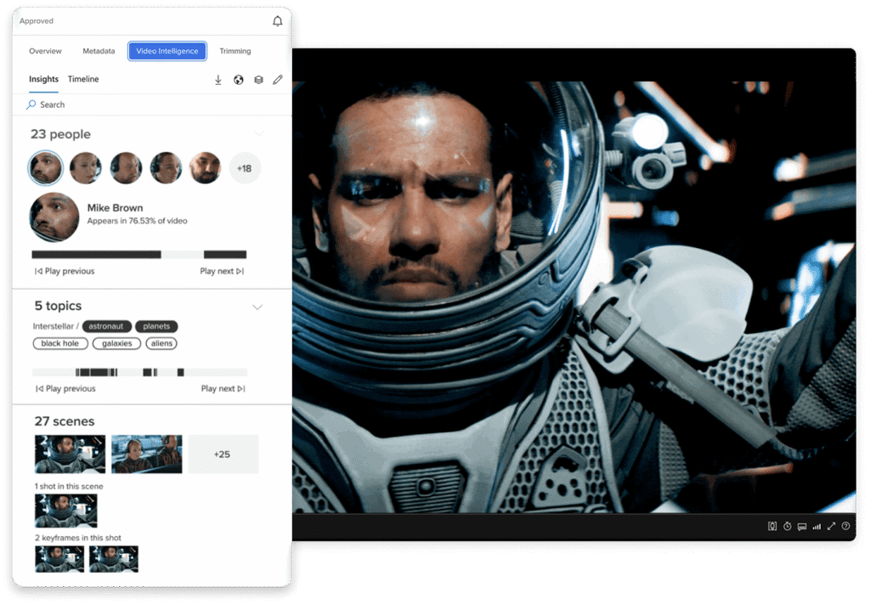The width and height of the screenshot is (870, 604).
Task: Click the download insights icon
Action: click(x=218, y=80)
